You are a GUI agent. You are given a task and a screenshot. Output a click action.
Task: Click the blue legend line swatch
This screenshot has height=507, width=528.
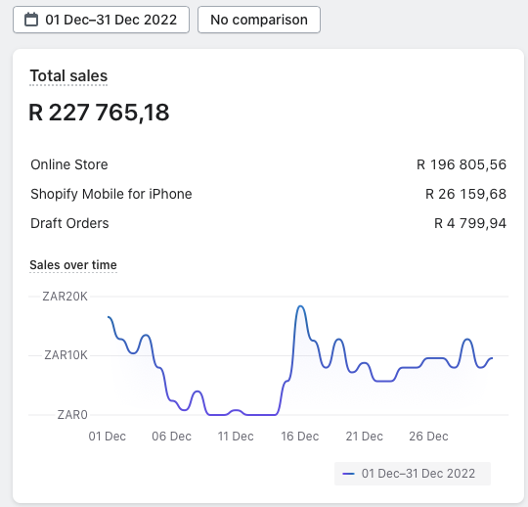pos(348,474)
